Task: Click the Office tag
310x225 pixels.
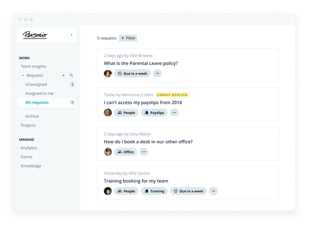Action: point(125,152)
